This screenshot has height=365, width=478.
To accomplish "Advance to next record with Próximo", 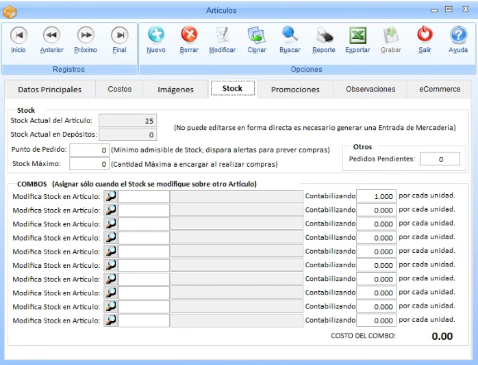I will 86,40.
